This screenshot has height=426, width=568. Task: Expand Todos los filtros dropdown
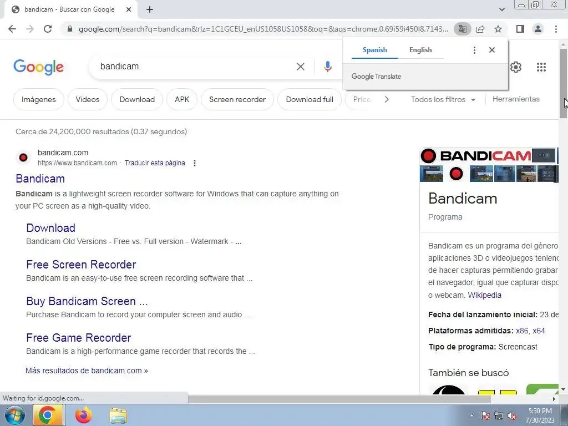coord(443,99)
